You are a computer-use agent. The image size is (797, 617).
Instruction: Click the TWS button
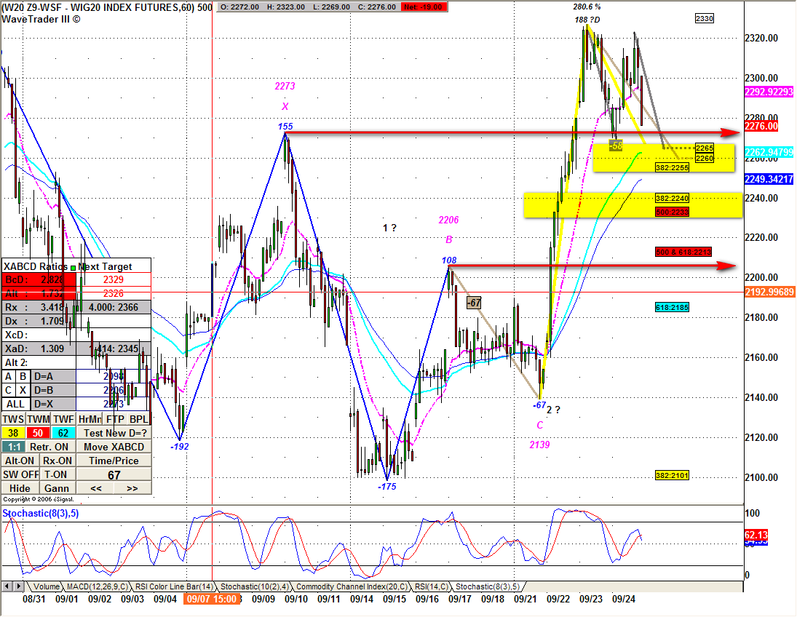pyautogui.click(x=13, y=419)
